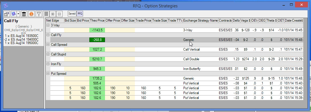Click the Contracts column header
Image resolution: width=311 pixels, height=112 pixels.
225,20
